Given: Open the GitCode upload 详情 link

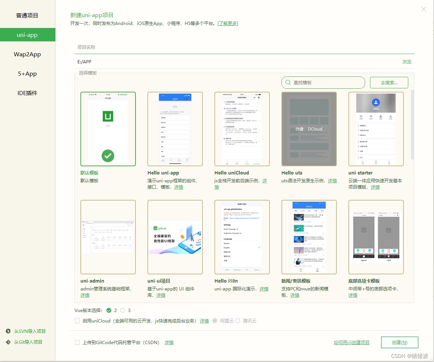Looking at the screenshot, I should [169, 342].
